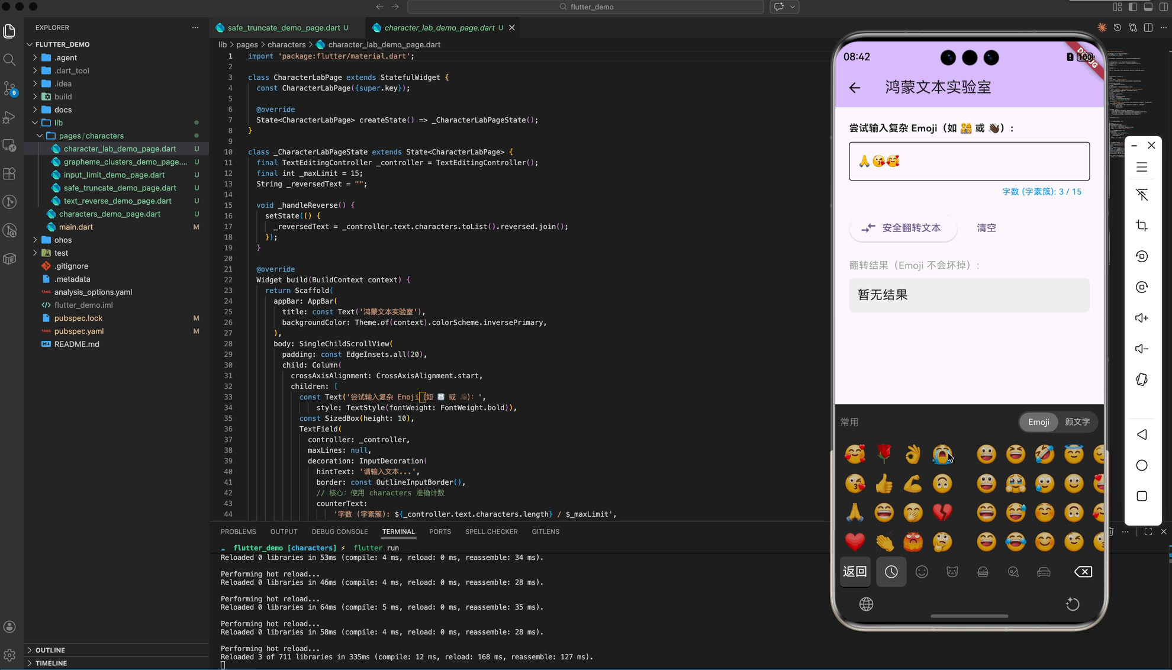The height and width of the screenshot is (670, 1172).
Task: Open safe_truncate_demo_page.dart editor tab
Action: click(x=283, y=28)
